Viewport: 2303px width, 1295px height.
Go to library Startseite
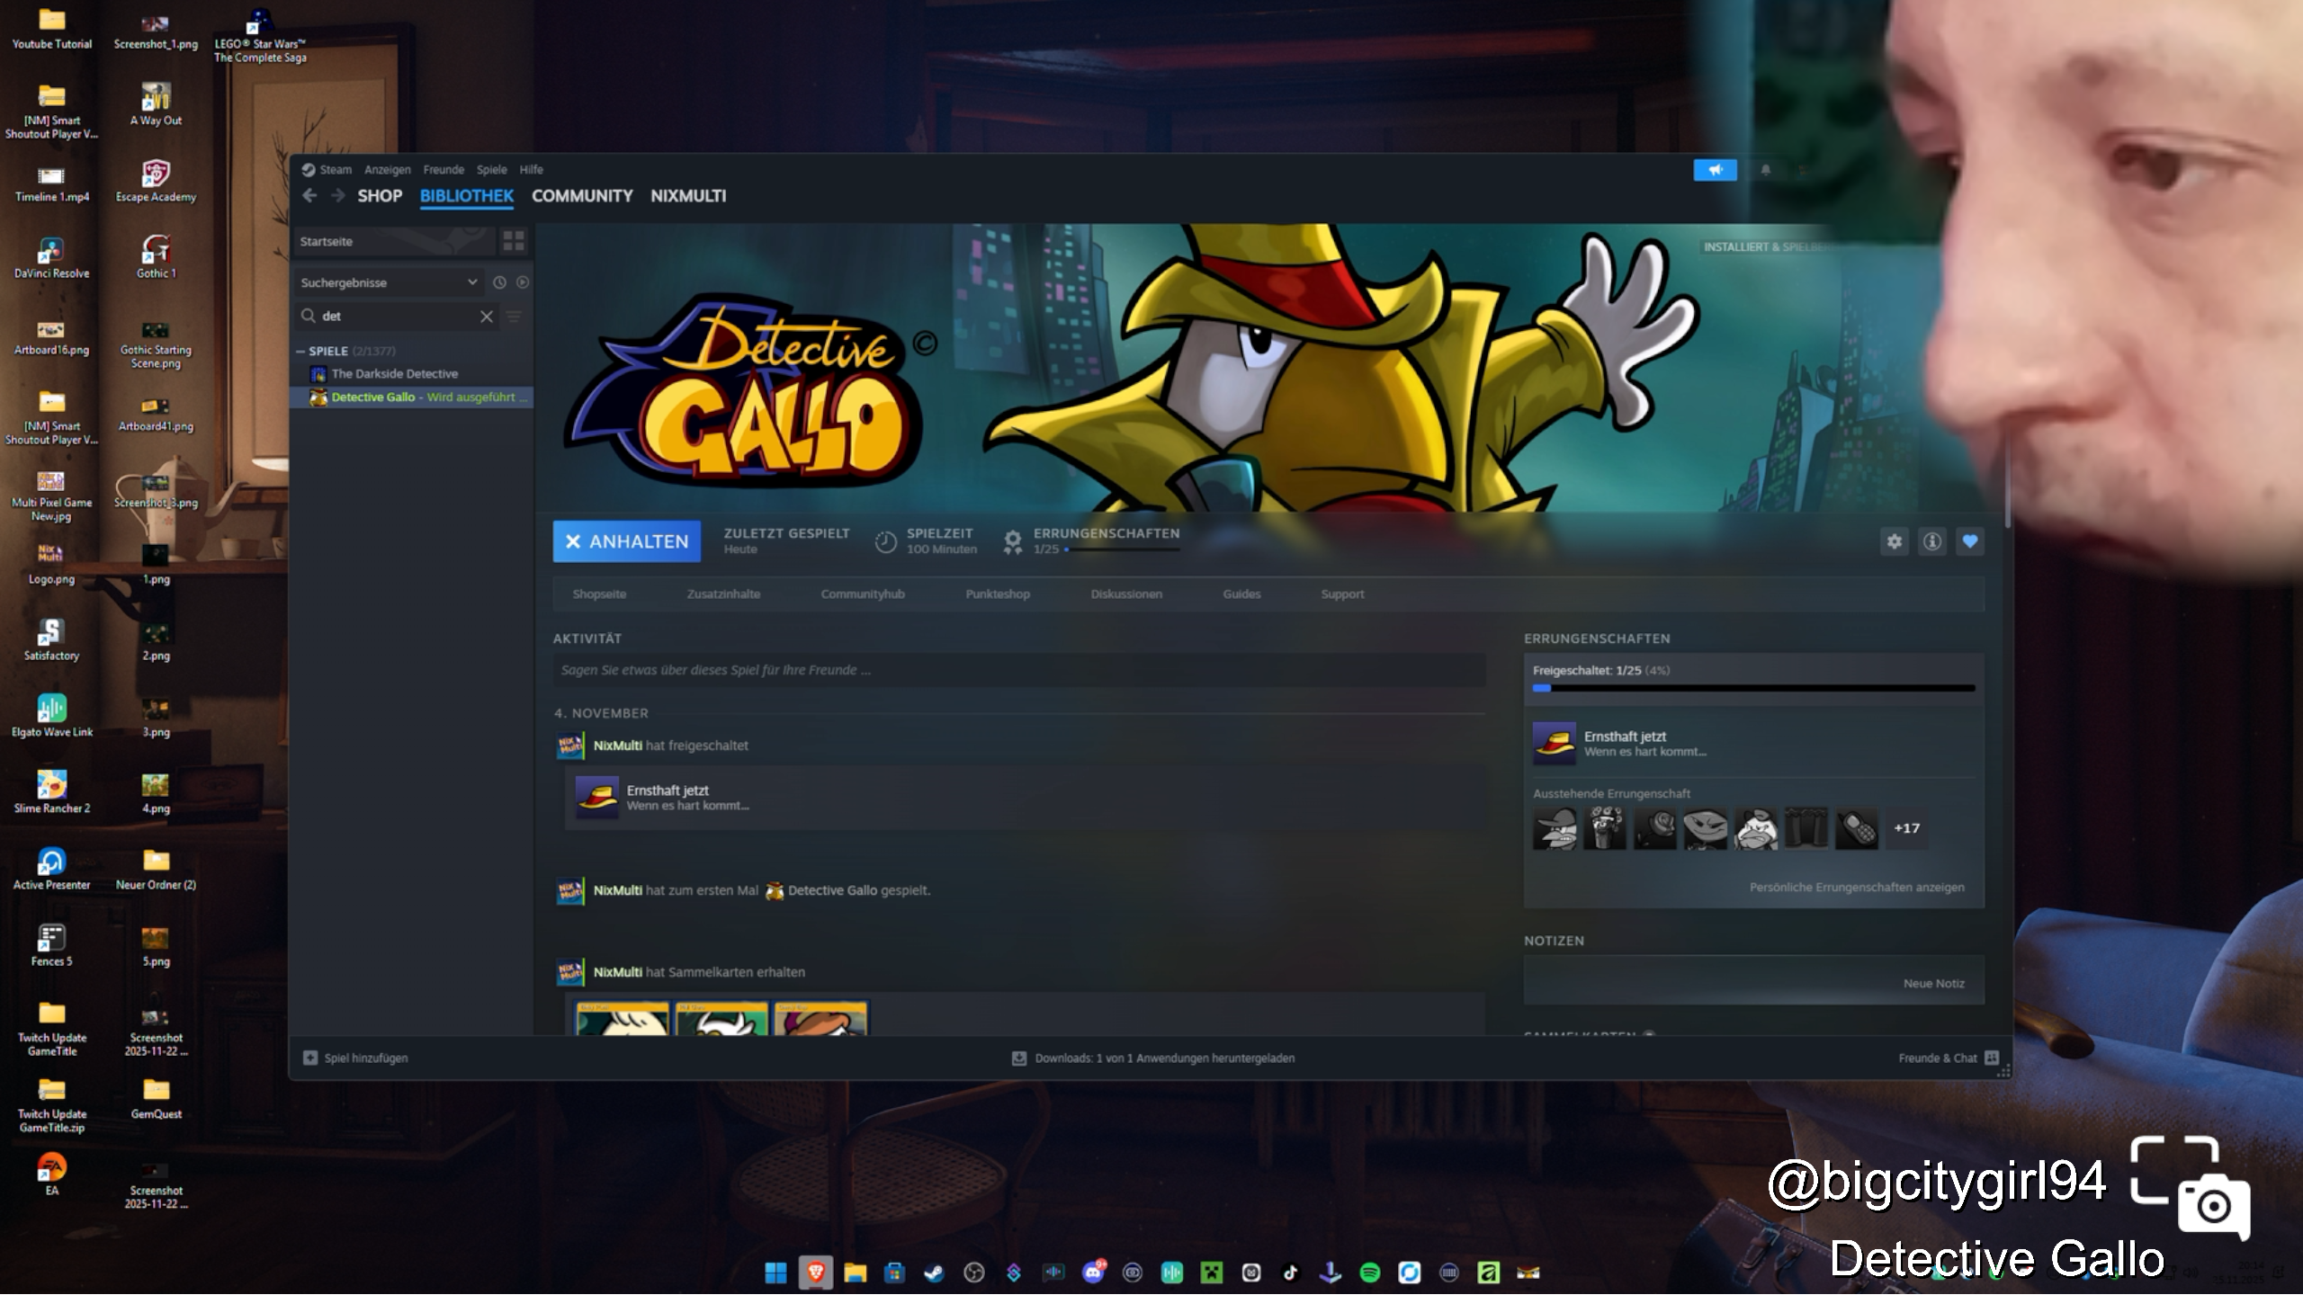coord(395,241)
